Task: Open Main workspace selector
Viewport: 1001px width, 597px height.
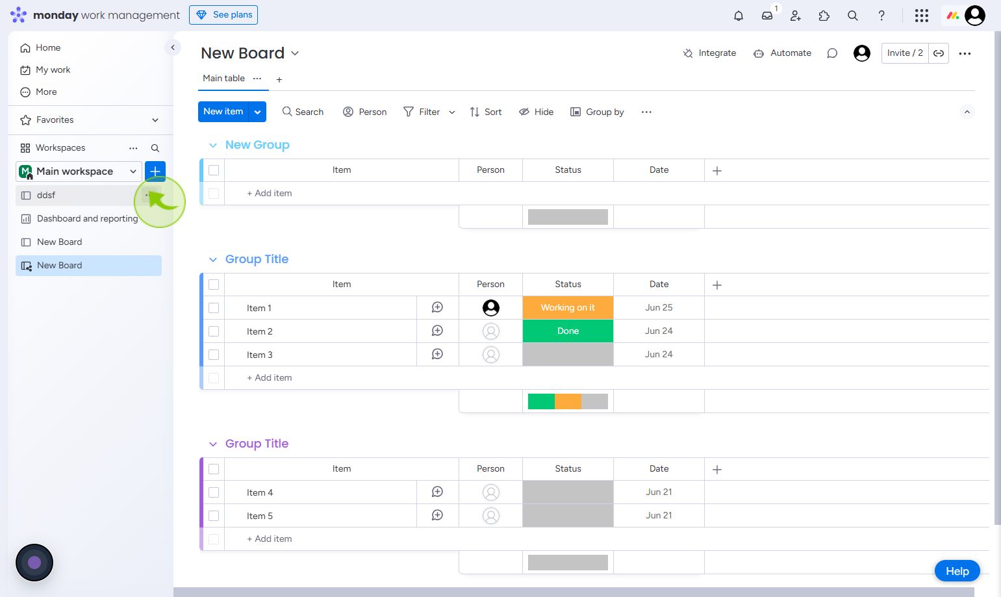Action: click(x=79, y=171)
